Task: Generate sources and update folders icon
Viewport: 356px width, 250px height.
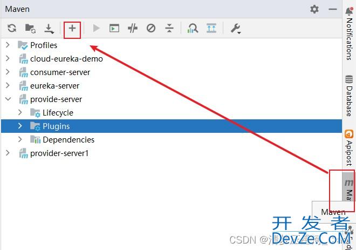Action: pyautogui.click(x=30, y=29)
